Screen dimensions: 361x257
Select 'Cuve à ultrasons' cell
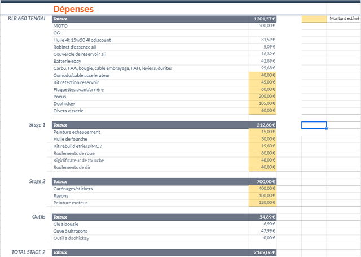tap(151, 231)
